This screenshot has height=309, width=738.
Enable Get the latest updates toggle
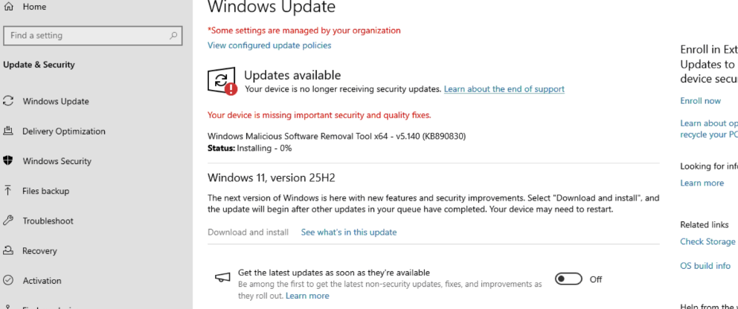(568, 279)
